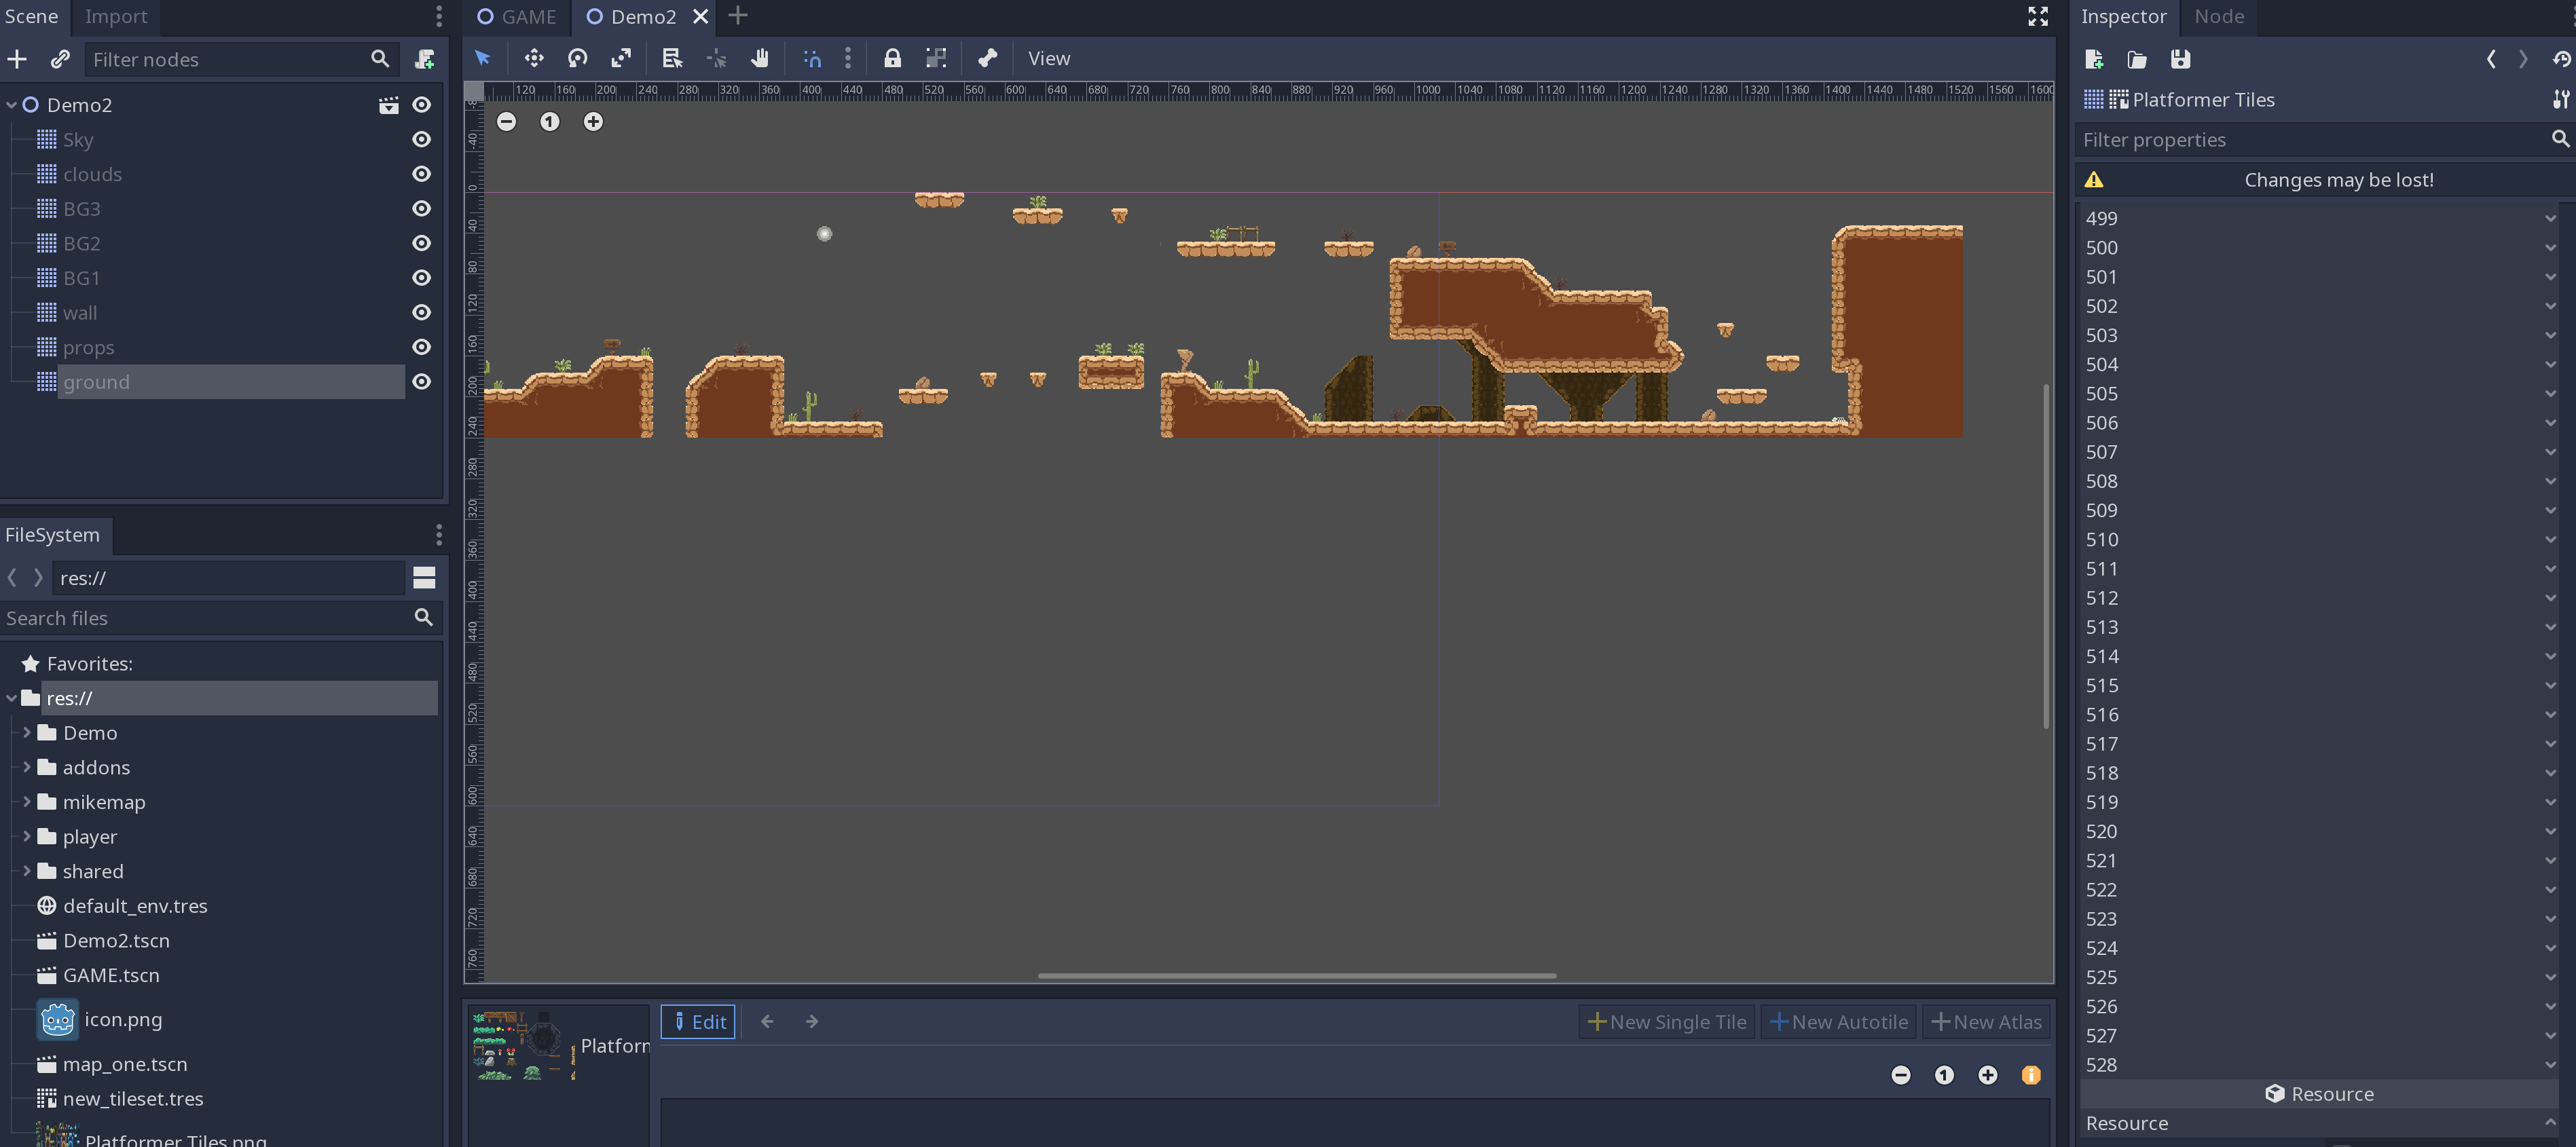Hide the clouds TileMap layer
Image resolution: width=2576 pixels, height=1147 pixels.
(x=421, y=173)
